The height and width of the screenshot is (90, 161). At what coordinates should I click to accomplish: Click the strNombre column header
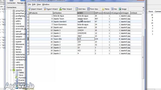(65, 13)
